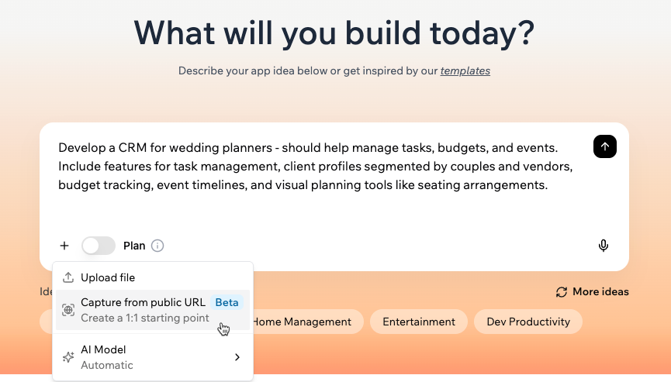Image resolution: width=671 pixels, height=382 pixels.
Task: Pick the Entertainment idea chip
Action: pos(419,322)
